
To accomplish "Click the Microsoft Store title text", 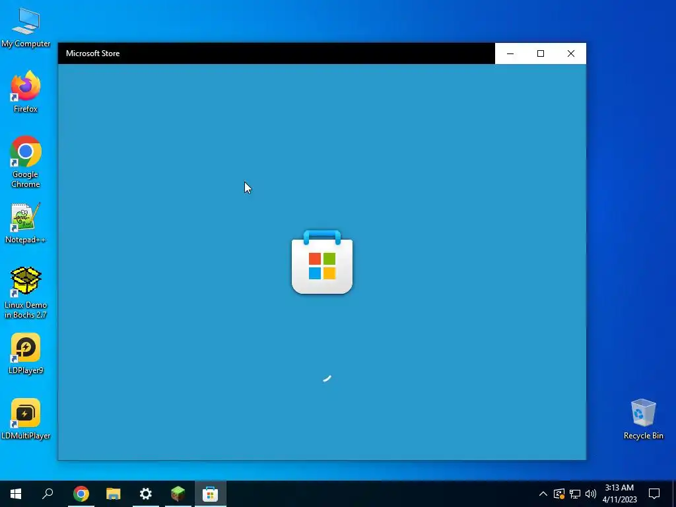I will click(x=92, y=53).
